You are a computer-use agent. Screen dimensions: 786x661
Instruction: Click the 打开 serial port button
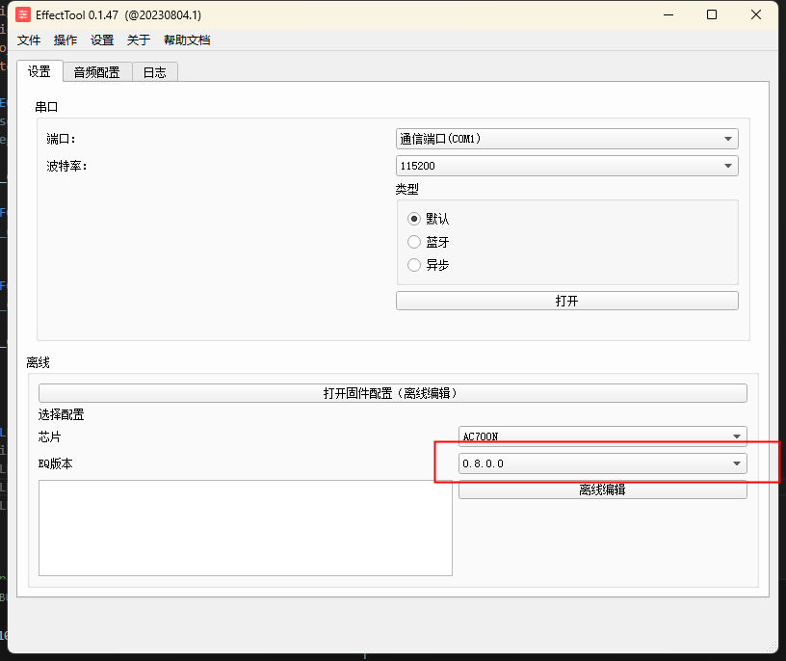tap(567, 301)
